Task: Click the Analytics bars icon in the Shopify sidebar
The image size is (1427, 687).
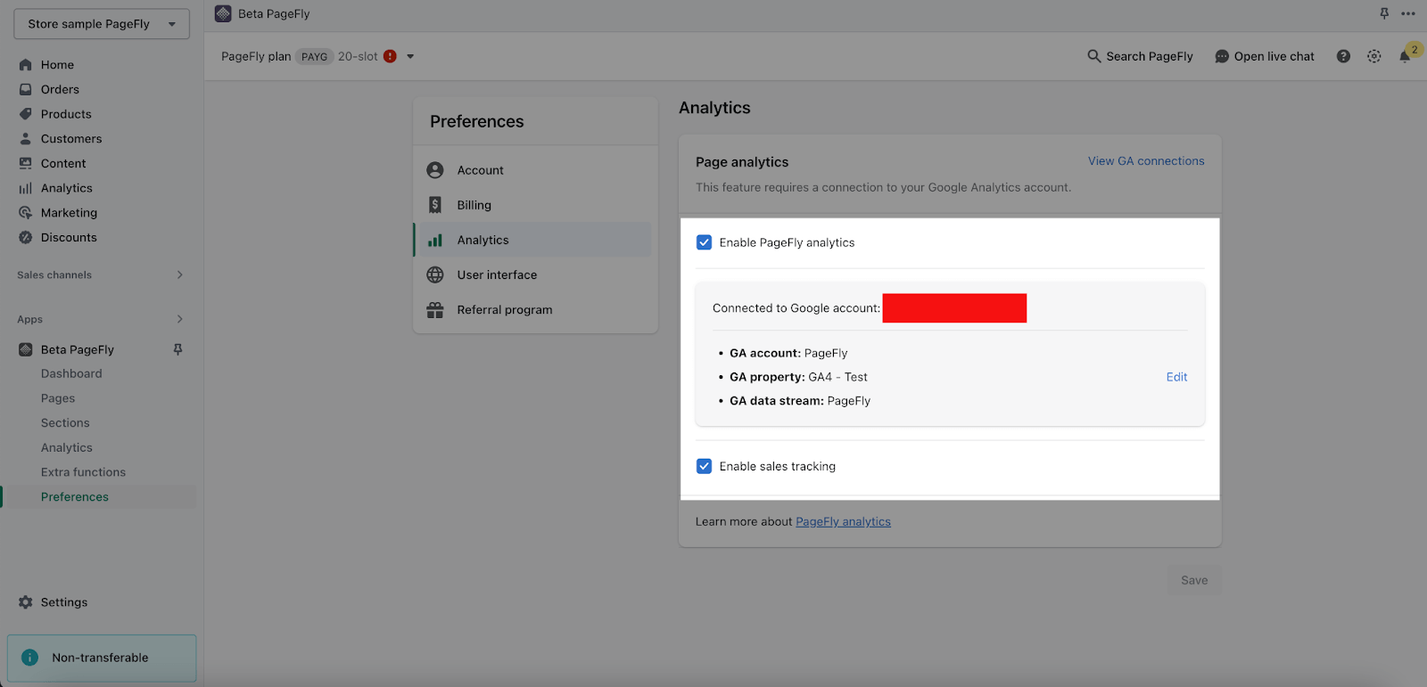Action: pos(25,188)
